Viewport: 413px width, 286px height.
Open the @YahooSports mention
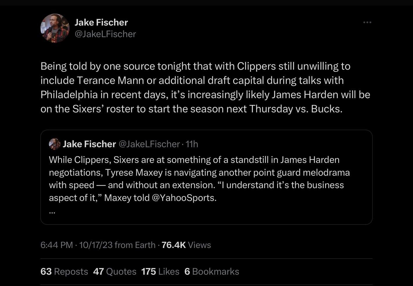(184, 198)
